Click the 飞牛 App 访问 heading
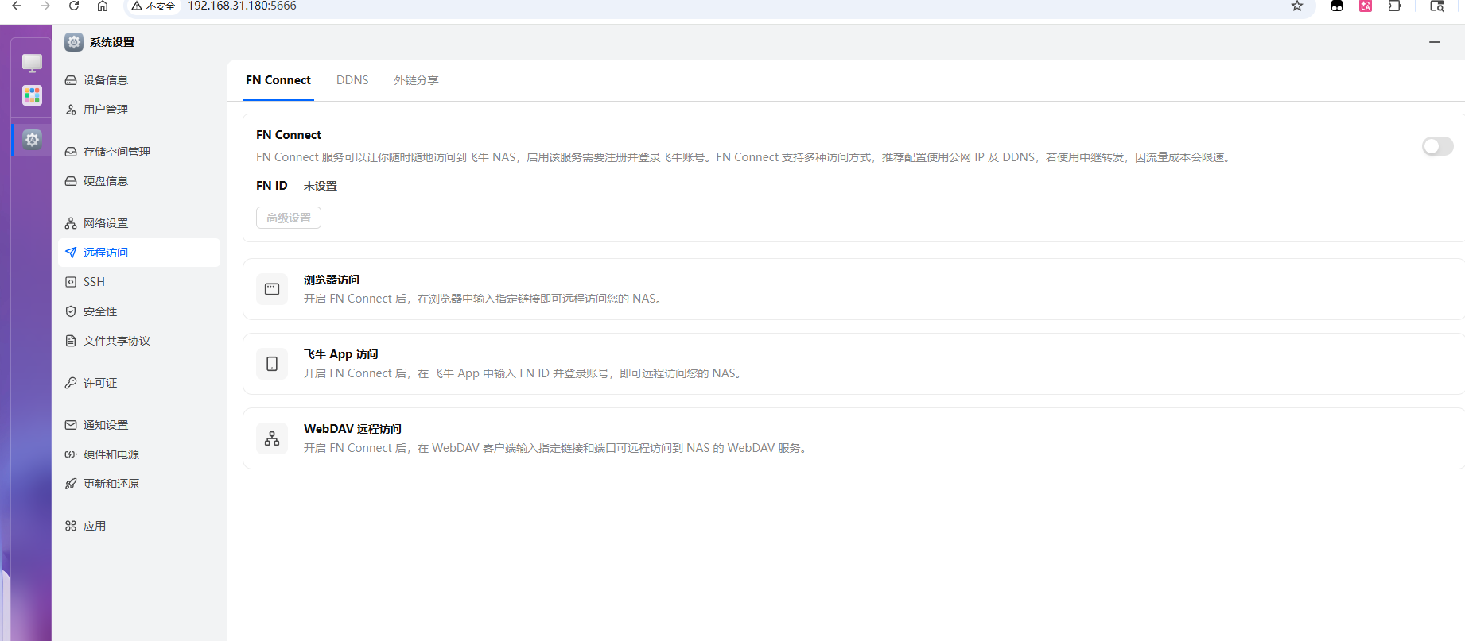1465x641 pixels. tap(341, 354)
